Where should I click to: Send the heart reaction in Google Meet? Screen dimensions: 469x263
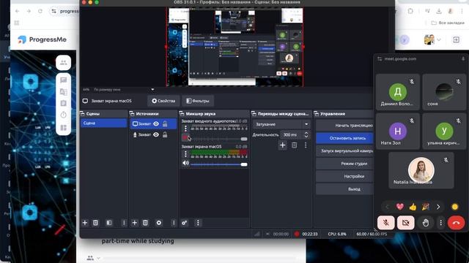(x=400, y=207)
